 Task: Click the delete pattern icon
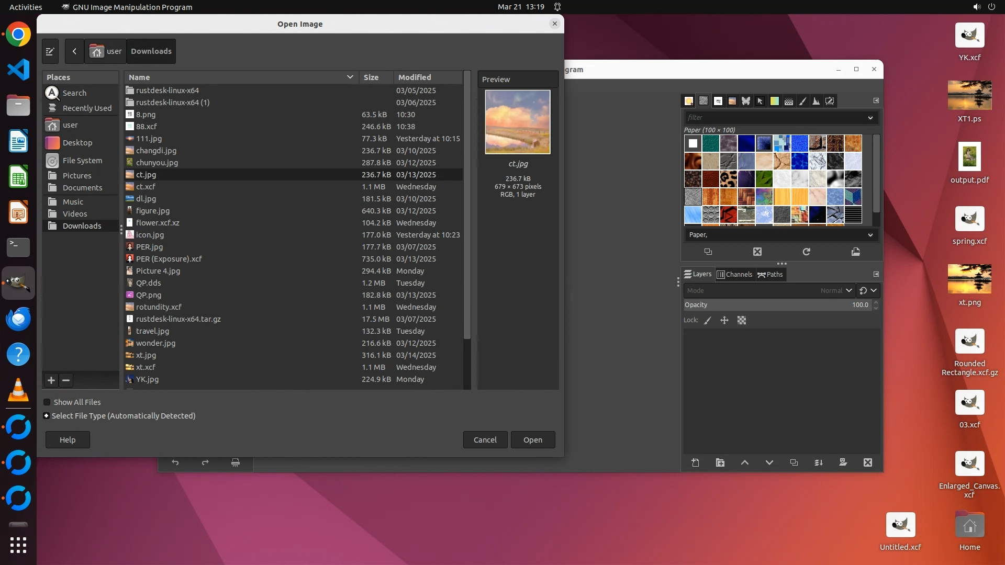click(x=757, y=252)
